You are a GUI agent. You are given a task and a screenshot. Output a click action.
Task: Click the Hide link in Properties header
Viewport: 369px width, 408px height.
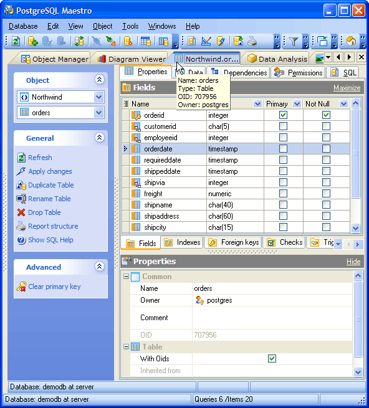[x=353, y=262]
